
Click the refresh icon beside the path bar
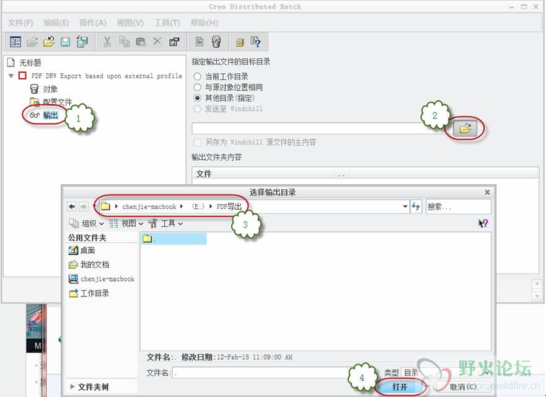pyautogui.click(x=416, y=207)
